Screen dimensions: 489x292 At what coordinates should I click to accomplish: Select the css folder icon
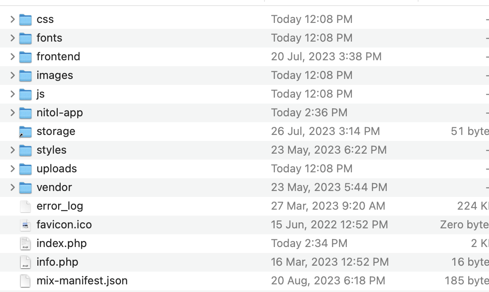(25, 20)
